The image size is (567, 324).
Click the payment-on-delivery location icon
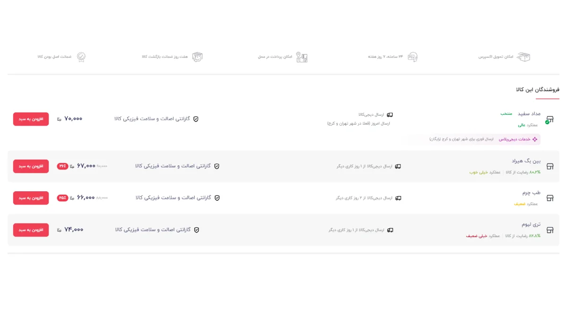[302, 56]
